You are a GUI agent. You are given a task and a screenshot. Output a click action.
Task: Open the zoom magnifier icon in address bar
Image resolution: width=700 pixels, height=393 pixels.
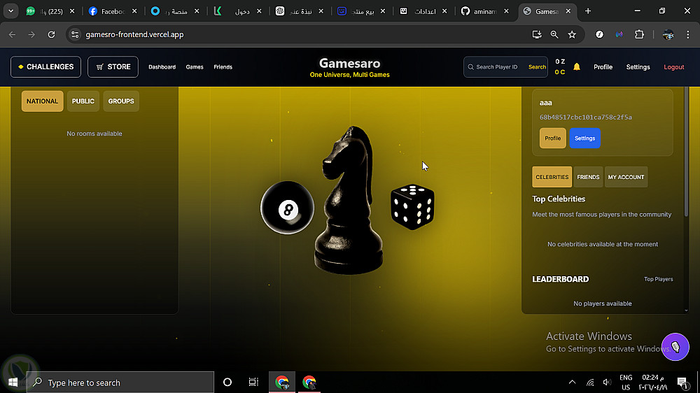(554, 34)
